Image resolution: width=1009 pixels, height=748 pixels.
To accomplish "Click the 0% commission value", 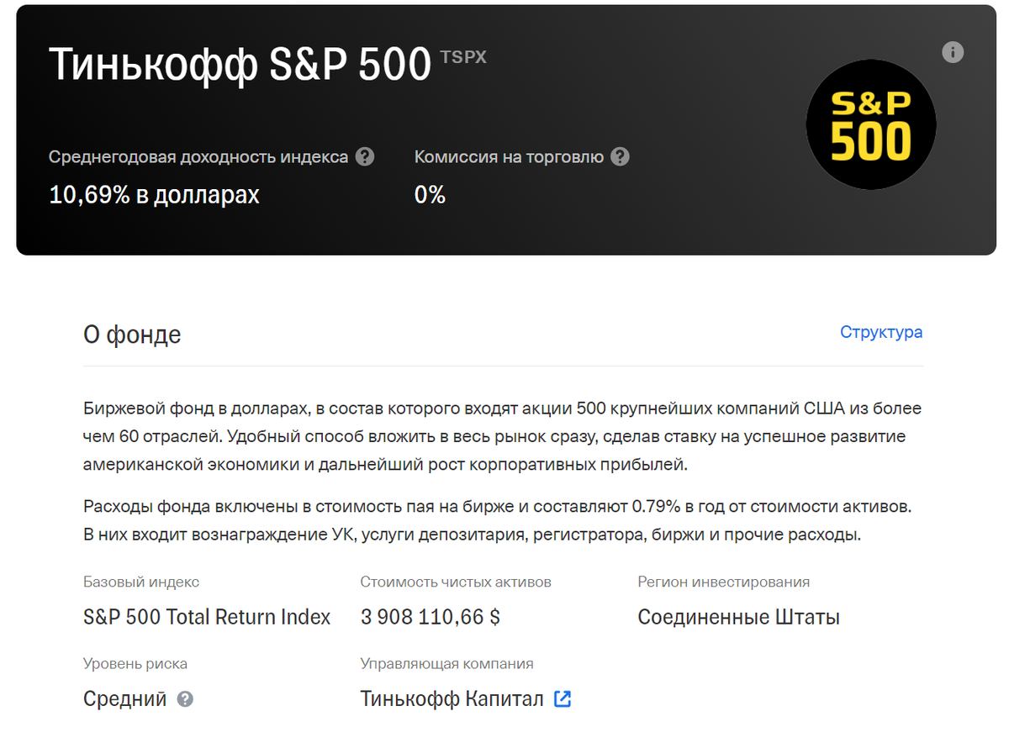I will point(430,195).
